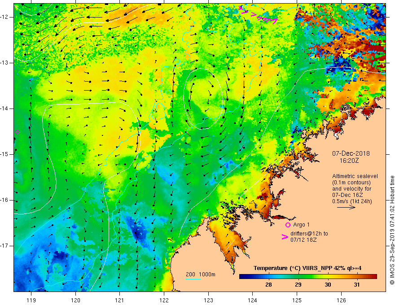Click the cyan 200 1000m isobath legend line
This screenshot has height=305, width=395.
[x=193, y=279]
